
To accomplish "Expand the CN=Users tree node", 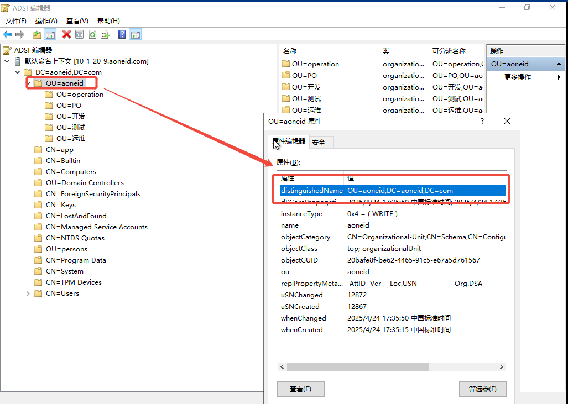I will pyautogui.click(x=28, y=293).
